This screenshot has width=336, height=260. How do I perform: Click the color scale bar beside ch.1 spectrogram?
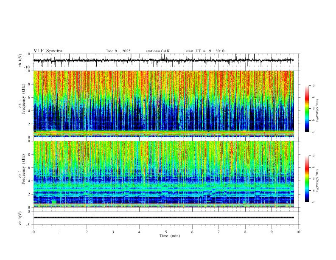pos(307,109)
